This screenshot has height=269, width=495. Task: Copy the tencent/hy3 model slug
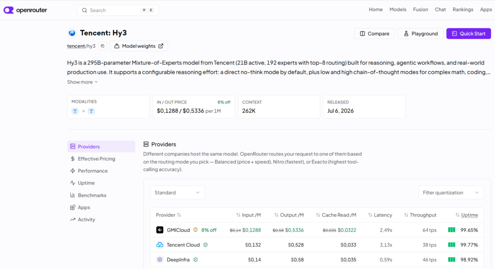pos(102,46)
